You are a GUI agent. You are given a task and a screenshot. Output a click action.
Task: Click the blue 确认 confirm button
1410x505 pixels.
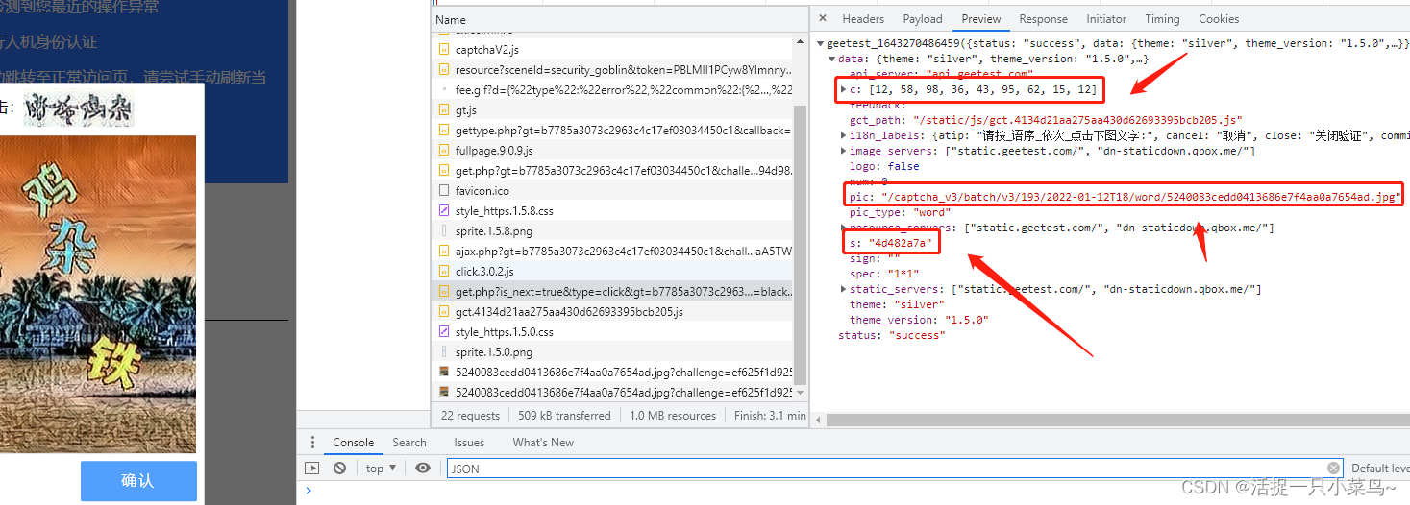(x=138, y=481)
